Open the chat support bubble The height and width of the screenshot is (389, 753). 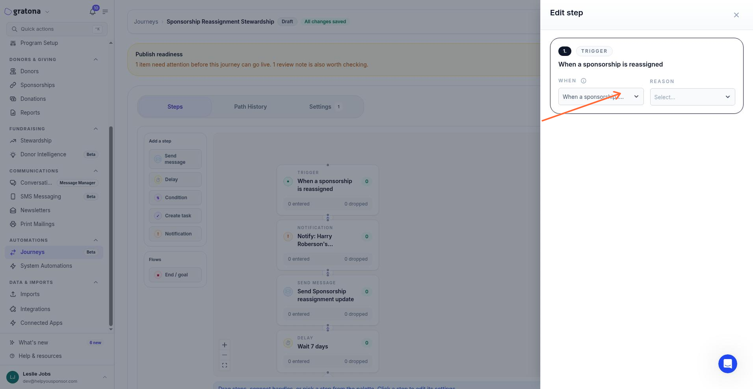727,363
